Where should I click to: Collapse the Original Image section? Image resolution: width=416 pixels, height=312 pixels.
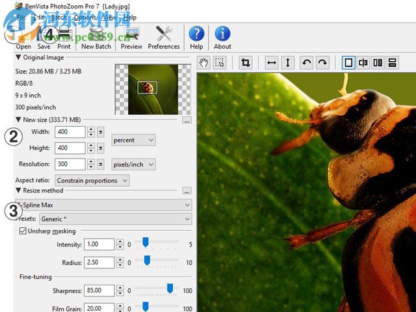tap(18, 57)
